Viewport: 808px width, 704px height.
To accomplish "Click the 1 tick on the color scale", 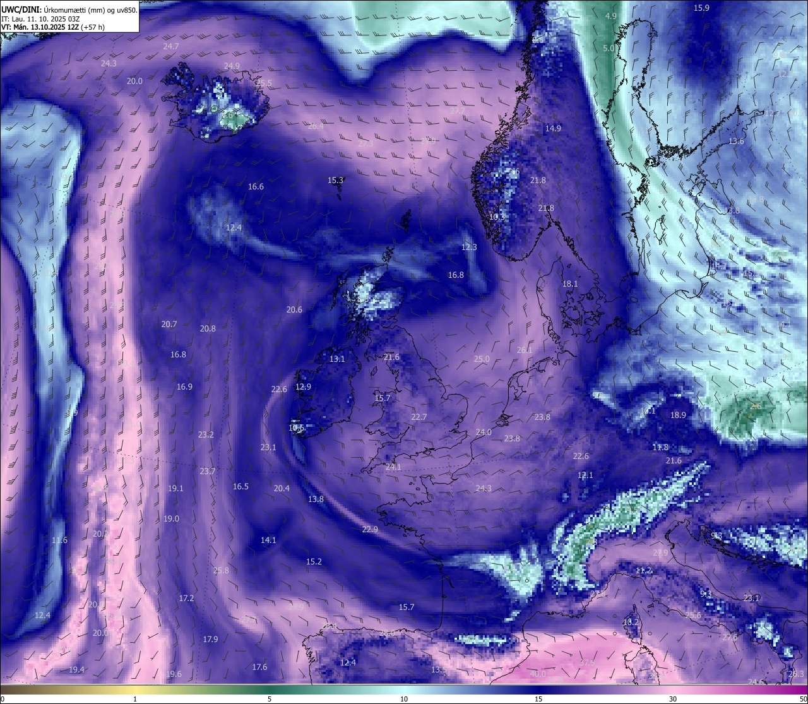I will (x=135, y=699).
